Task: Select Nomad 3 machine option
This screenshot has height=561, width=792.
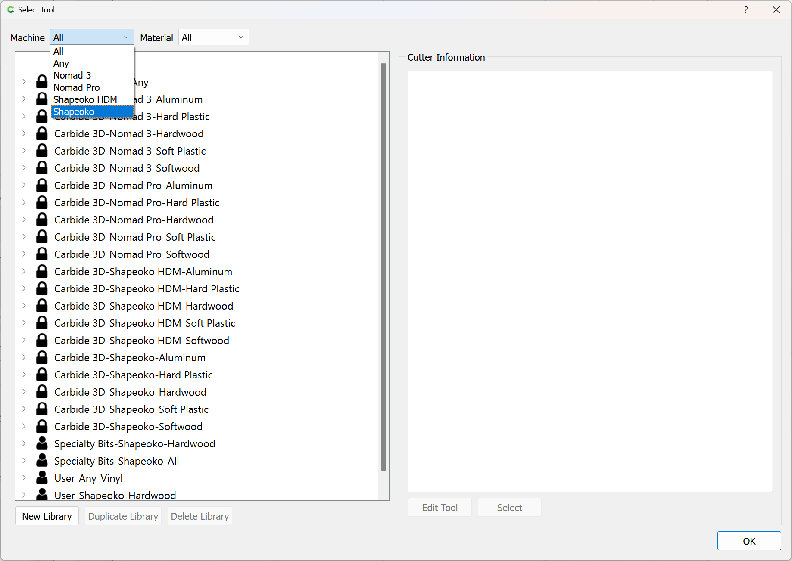Action: tap(72, 75)
